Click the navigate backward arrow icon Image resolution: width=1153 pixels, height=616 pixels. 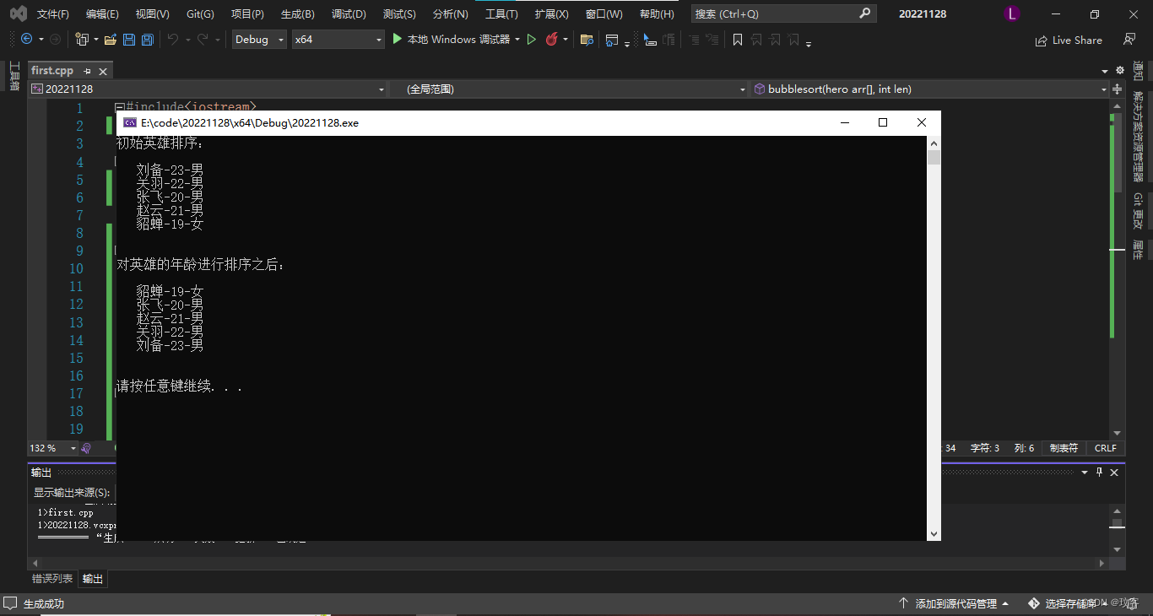point(26,40)
